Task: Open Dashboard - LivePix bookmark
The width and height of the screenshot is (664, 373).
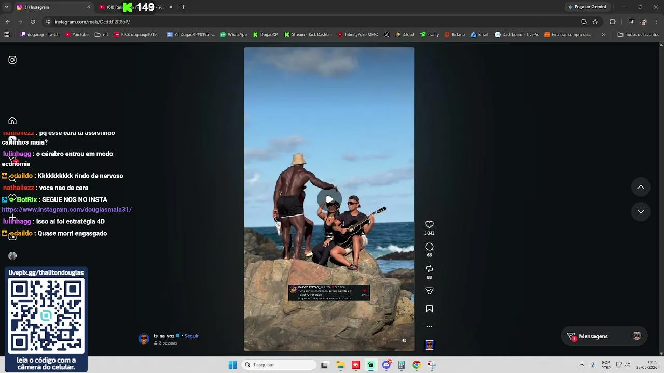Action: [x=517, y=35]
